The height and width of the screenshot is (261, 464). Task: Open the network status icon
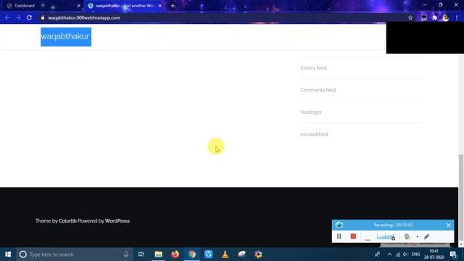[398, 254]
